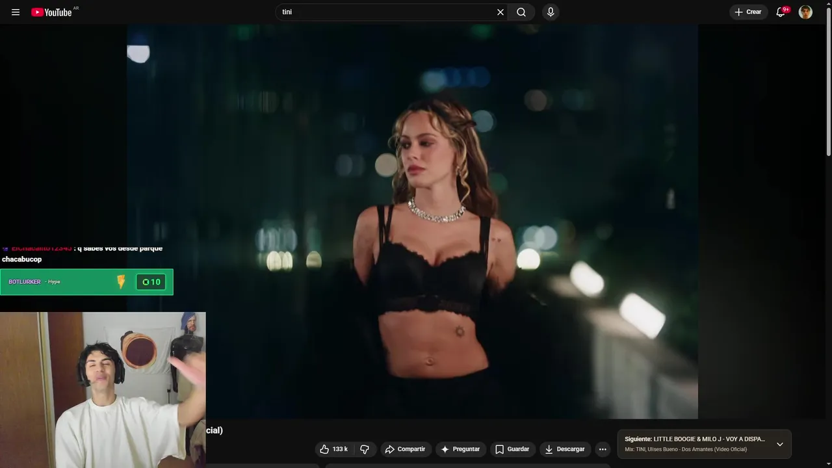This screenshot has width=832, height=468.
Task: Click the Descargar download button
Action: 565,449
